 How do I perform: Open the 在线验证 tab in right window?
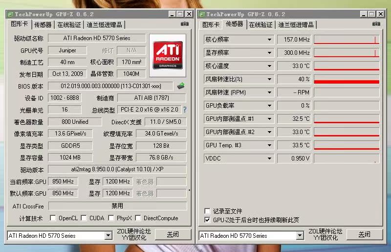point(261,24)
